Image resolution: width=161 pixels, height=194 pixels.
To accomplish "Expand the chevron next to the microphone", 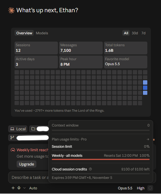I will click(x=24, y=188).
